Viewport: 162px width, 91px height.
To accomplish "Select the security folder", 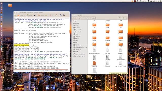I will click(x=107, y=38).
